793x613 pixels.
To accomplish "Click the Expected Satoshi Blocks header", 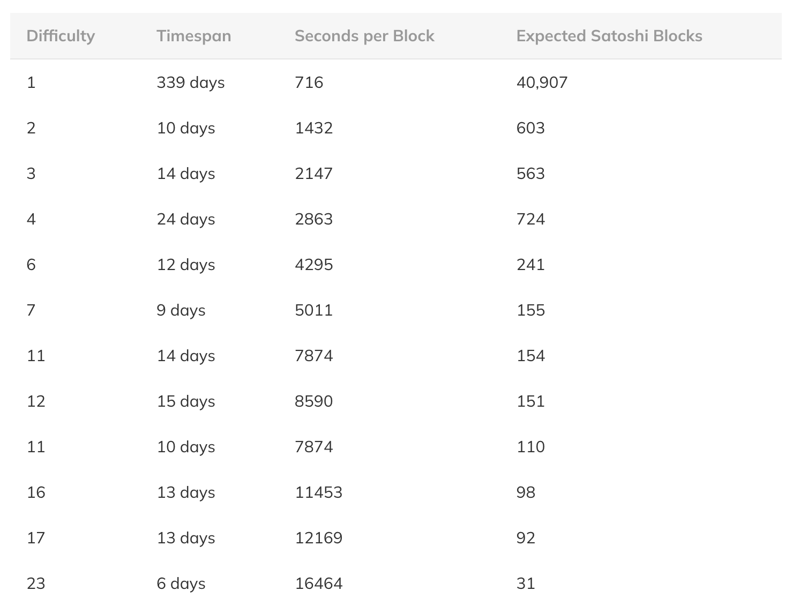I will tap(609, 36).
